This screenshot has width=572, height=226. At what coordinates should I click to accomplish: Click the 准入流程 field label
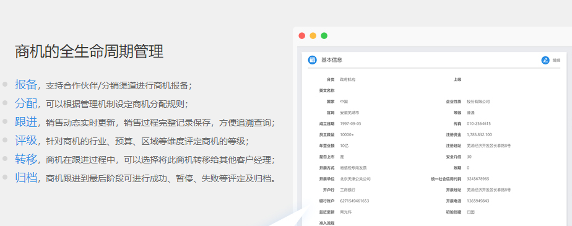click(326, 223)
